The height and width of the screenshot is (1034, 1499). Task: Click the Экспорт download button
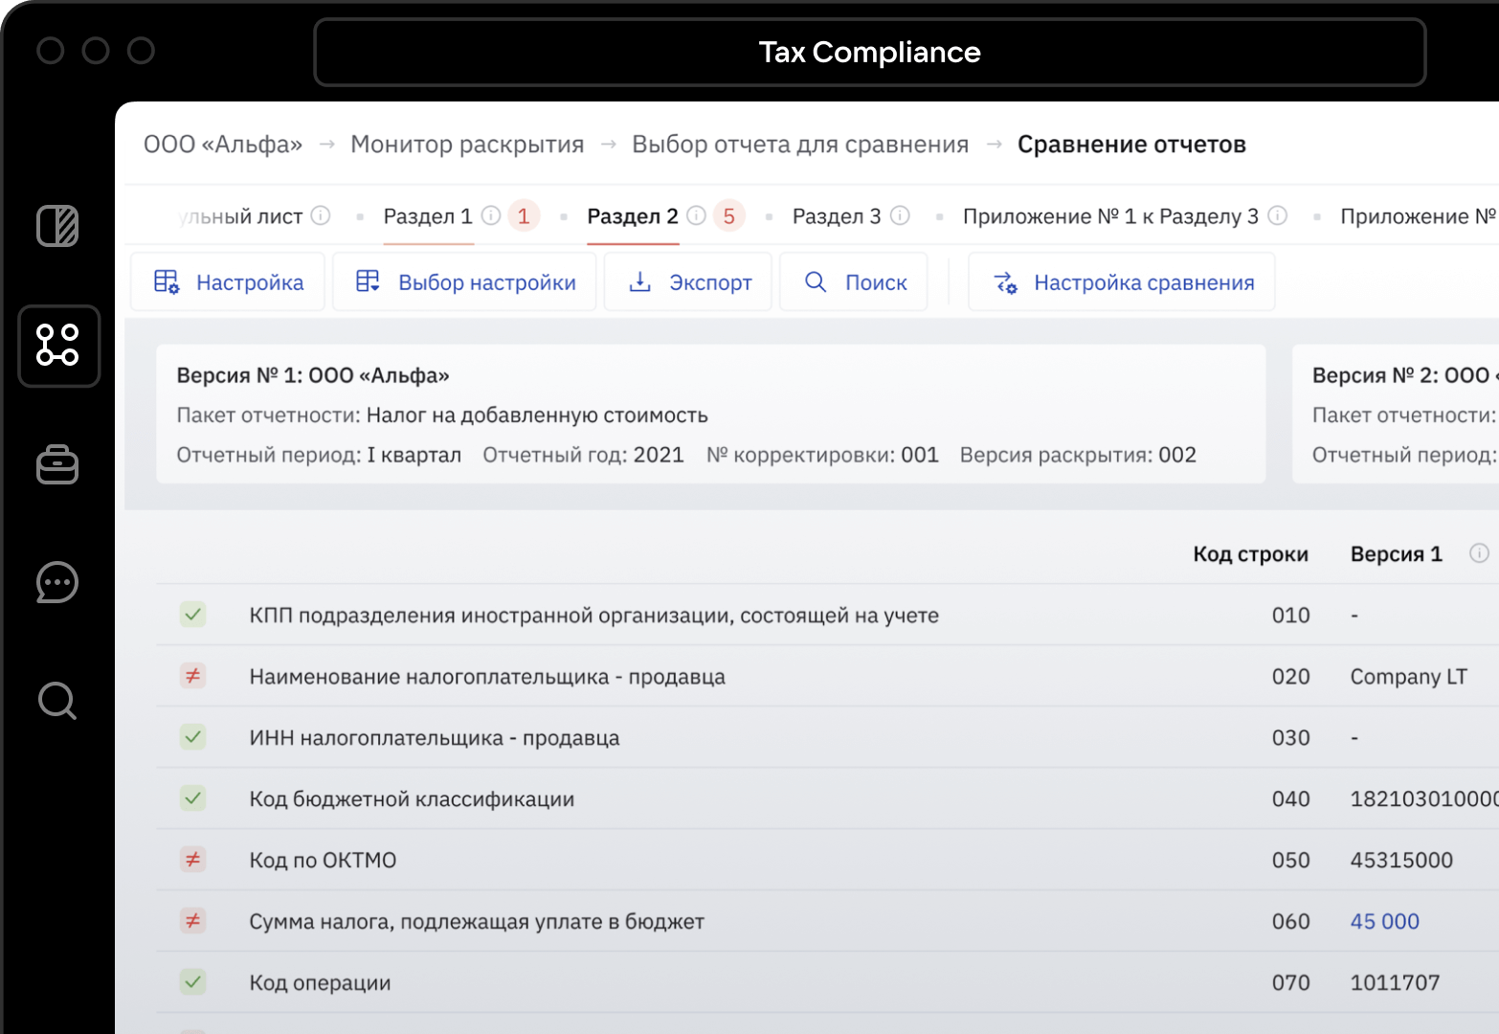(688, 282)
